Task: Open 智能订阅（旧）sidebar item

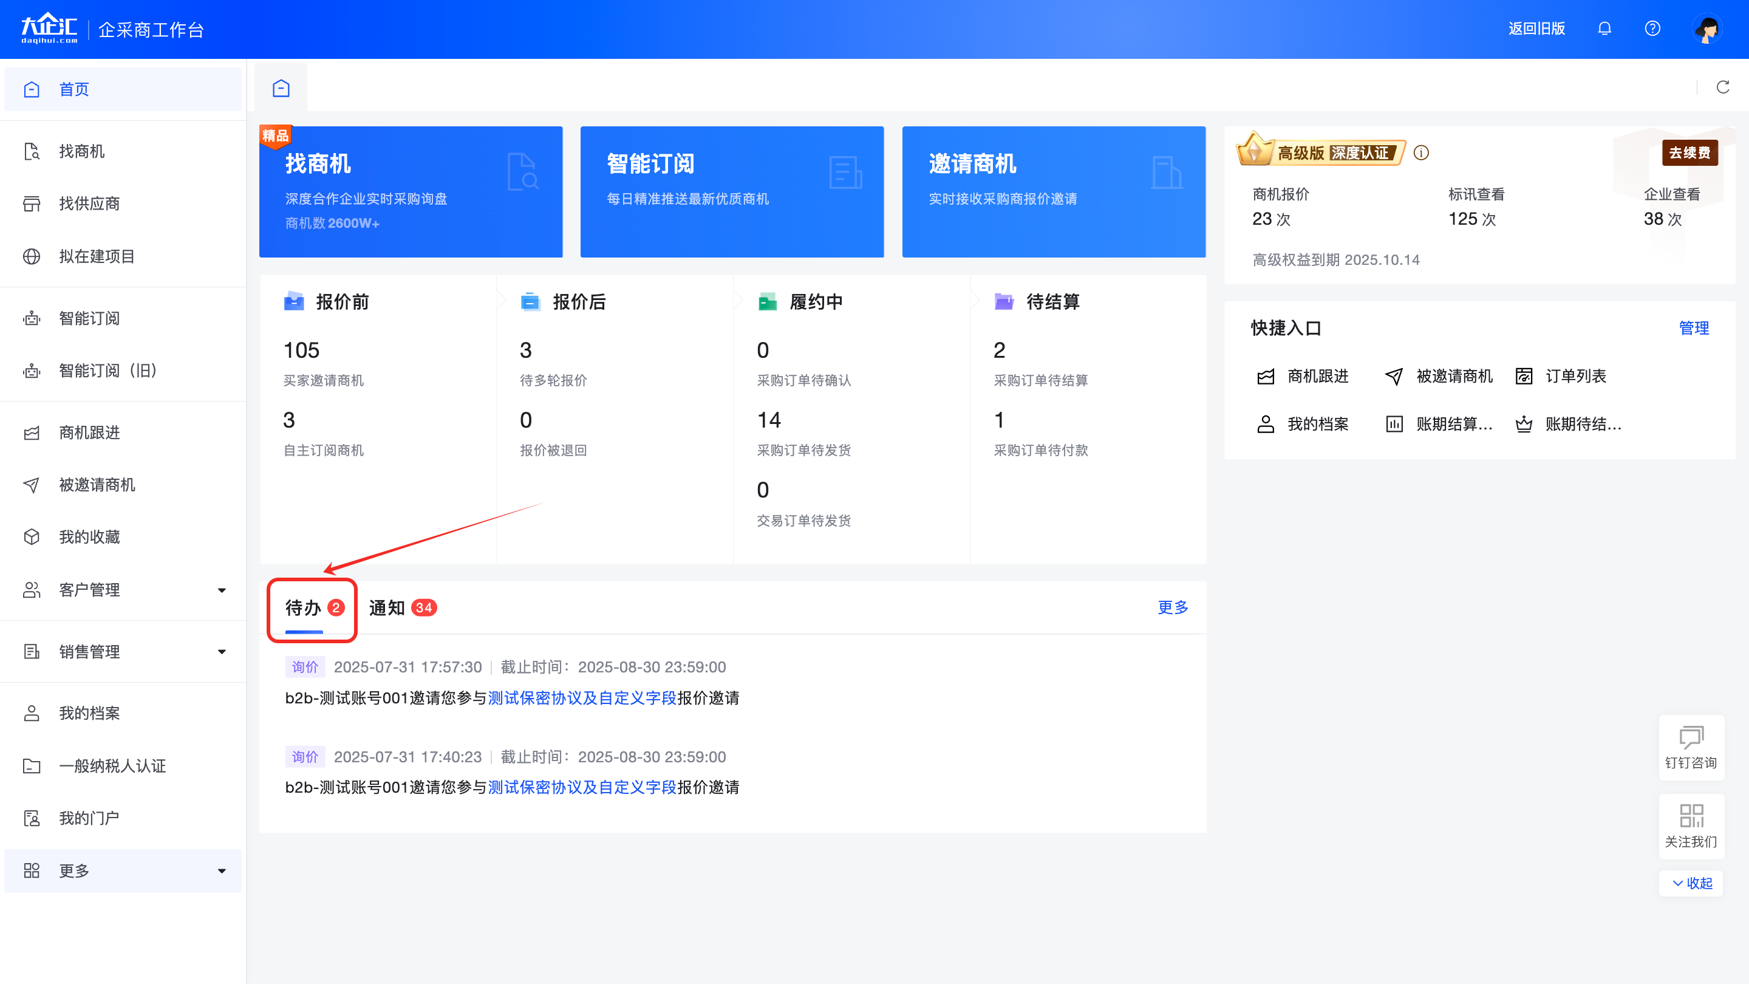Action: point(123,371)
